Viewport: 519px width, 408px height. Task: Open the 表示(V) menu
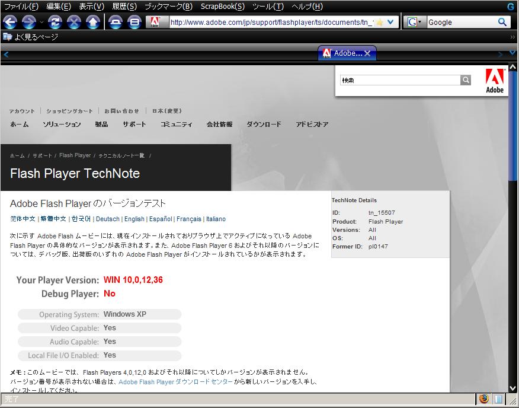pos(92,7)
